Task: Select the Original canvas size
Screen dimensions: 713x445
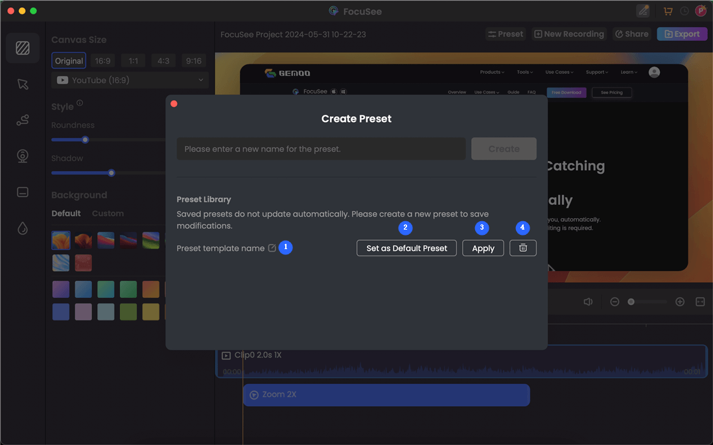Action: [x=69, y=60]
